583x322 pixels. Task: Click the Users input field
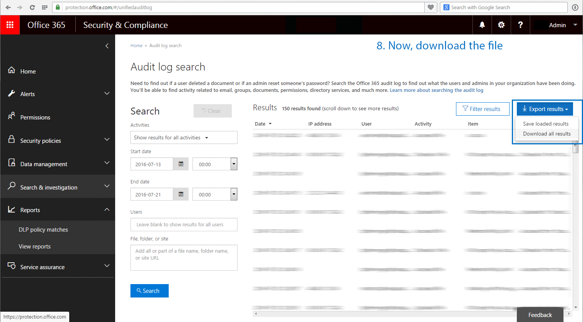click(184, 224)
